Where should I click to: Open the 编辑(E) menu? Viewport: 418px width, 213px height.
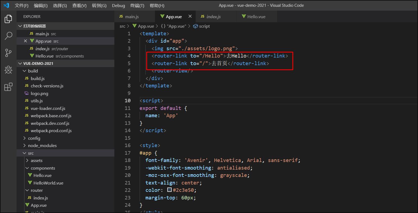[x=41, y=5]
